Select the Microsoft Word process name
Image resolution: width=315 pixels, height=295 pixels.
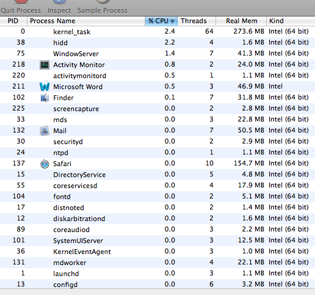[x=78, y=87]
